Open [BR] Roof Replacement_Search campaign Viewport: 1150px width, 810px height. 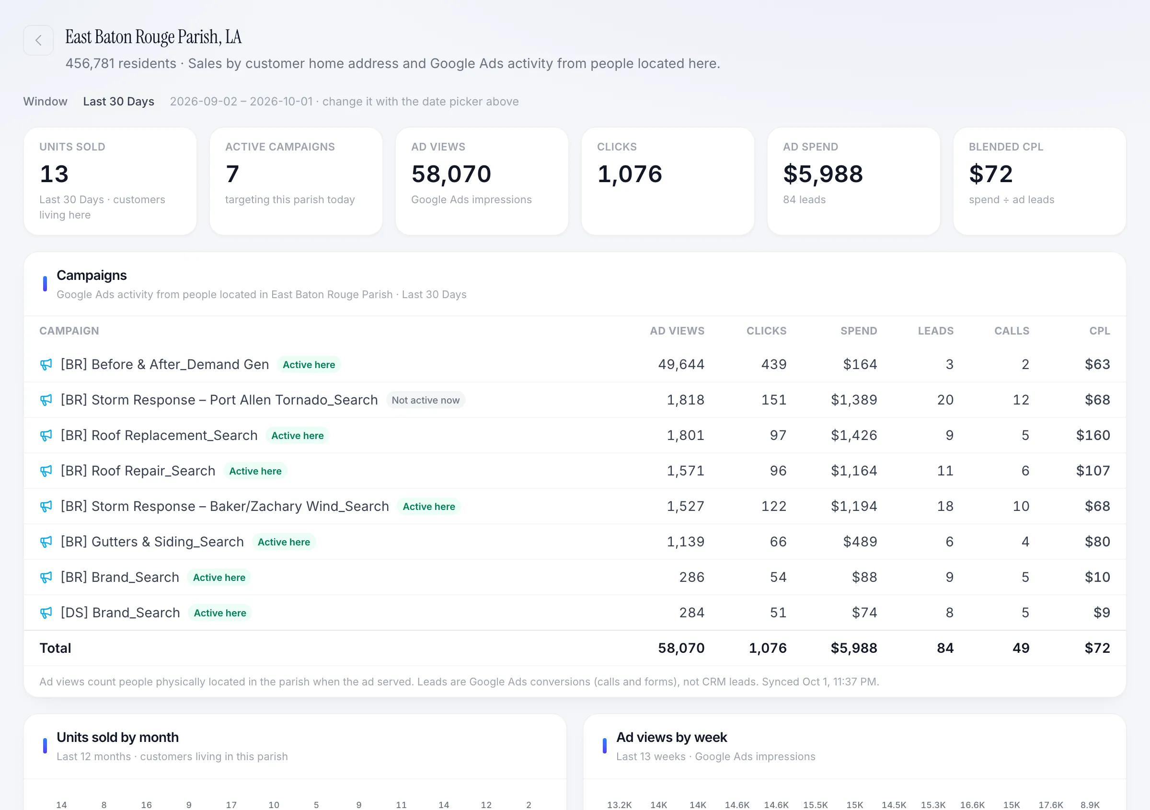click(159, 436)
